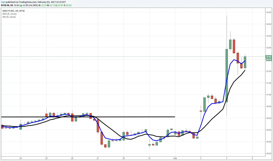Image resolution: width=273 pixels, height=161 pixels.
Task: Click the 30.50 price axis label
Action: click(269, 107)
